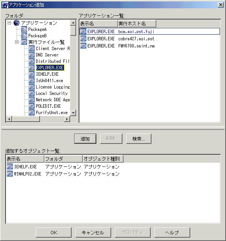This screenshot has height=241, width=226.
Task: Click folder tree scroll down arrow
Action: [73, 113]
